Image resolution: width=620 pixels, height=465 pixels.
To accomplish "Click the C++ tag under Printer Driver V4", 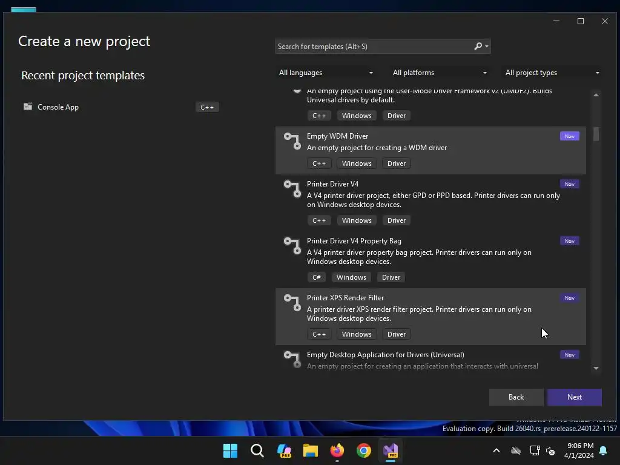I will [319, 220].
